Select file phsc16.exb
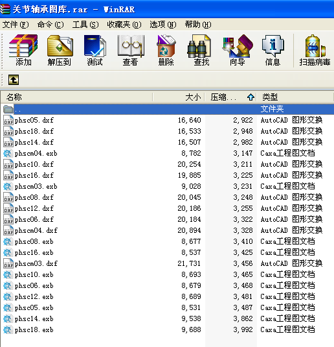This screenshot has width=334, height=347. 34,252
